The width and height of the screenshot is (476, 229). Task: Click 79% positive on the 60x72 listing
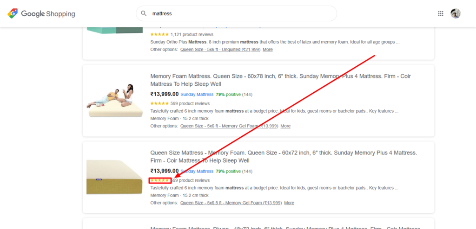tap(228, 171)
